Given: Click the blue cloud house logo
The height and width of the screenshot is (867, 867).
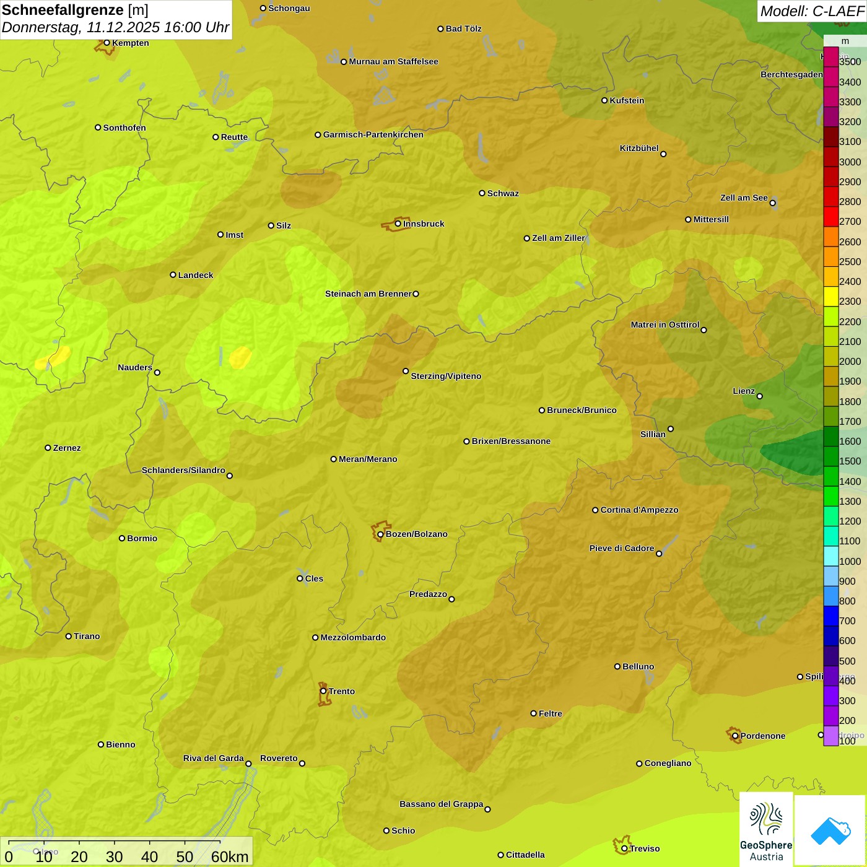Looking at the screenshot, I should pos(830,830).
